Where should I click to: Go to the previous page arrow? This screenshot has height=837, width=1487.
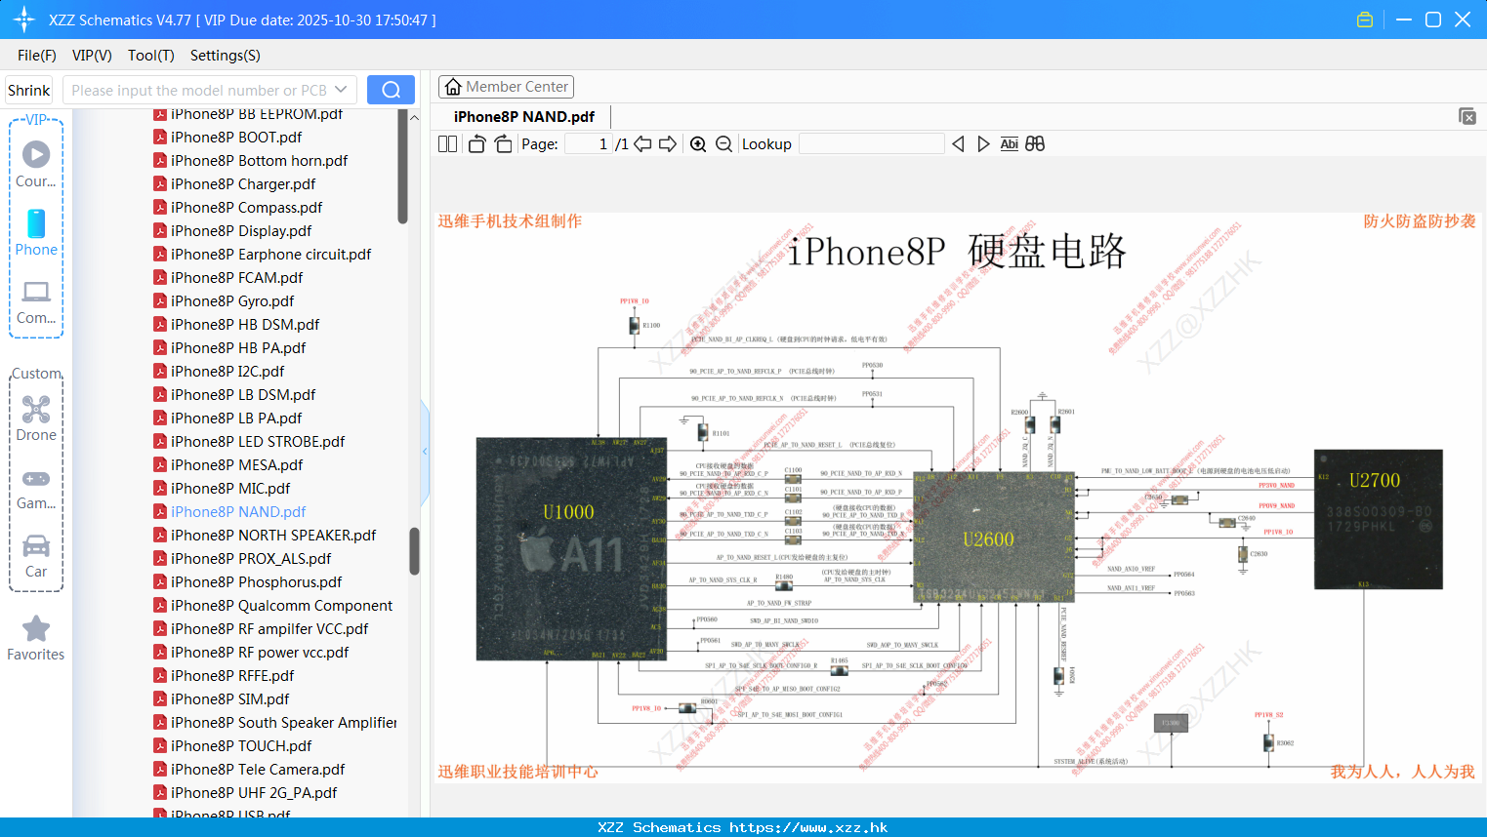(x=642, y=144)
